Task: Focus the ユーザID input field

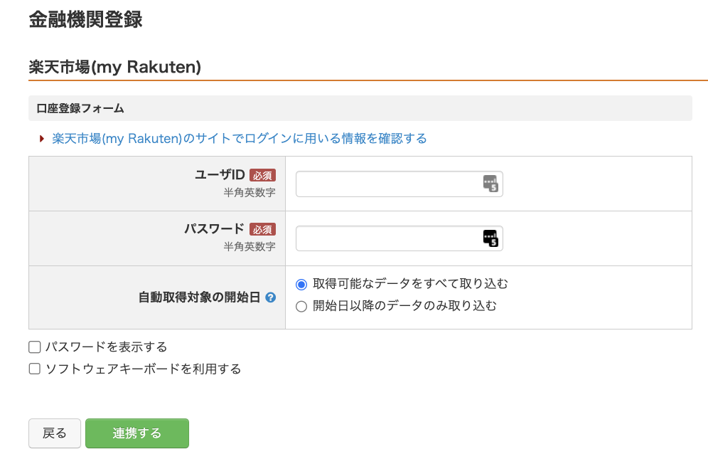Action: point(399,184)
